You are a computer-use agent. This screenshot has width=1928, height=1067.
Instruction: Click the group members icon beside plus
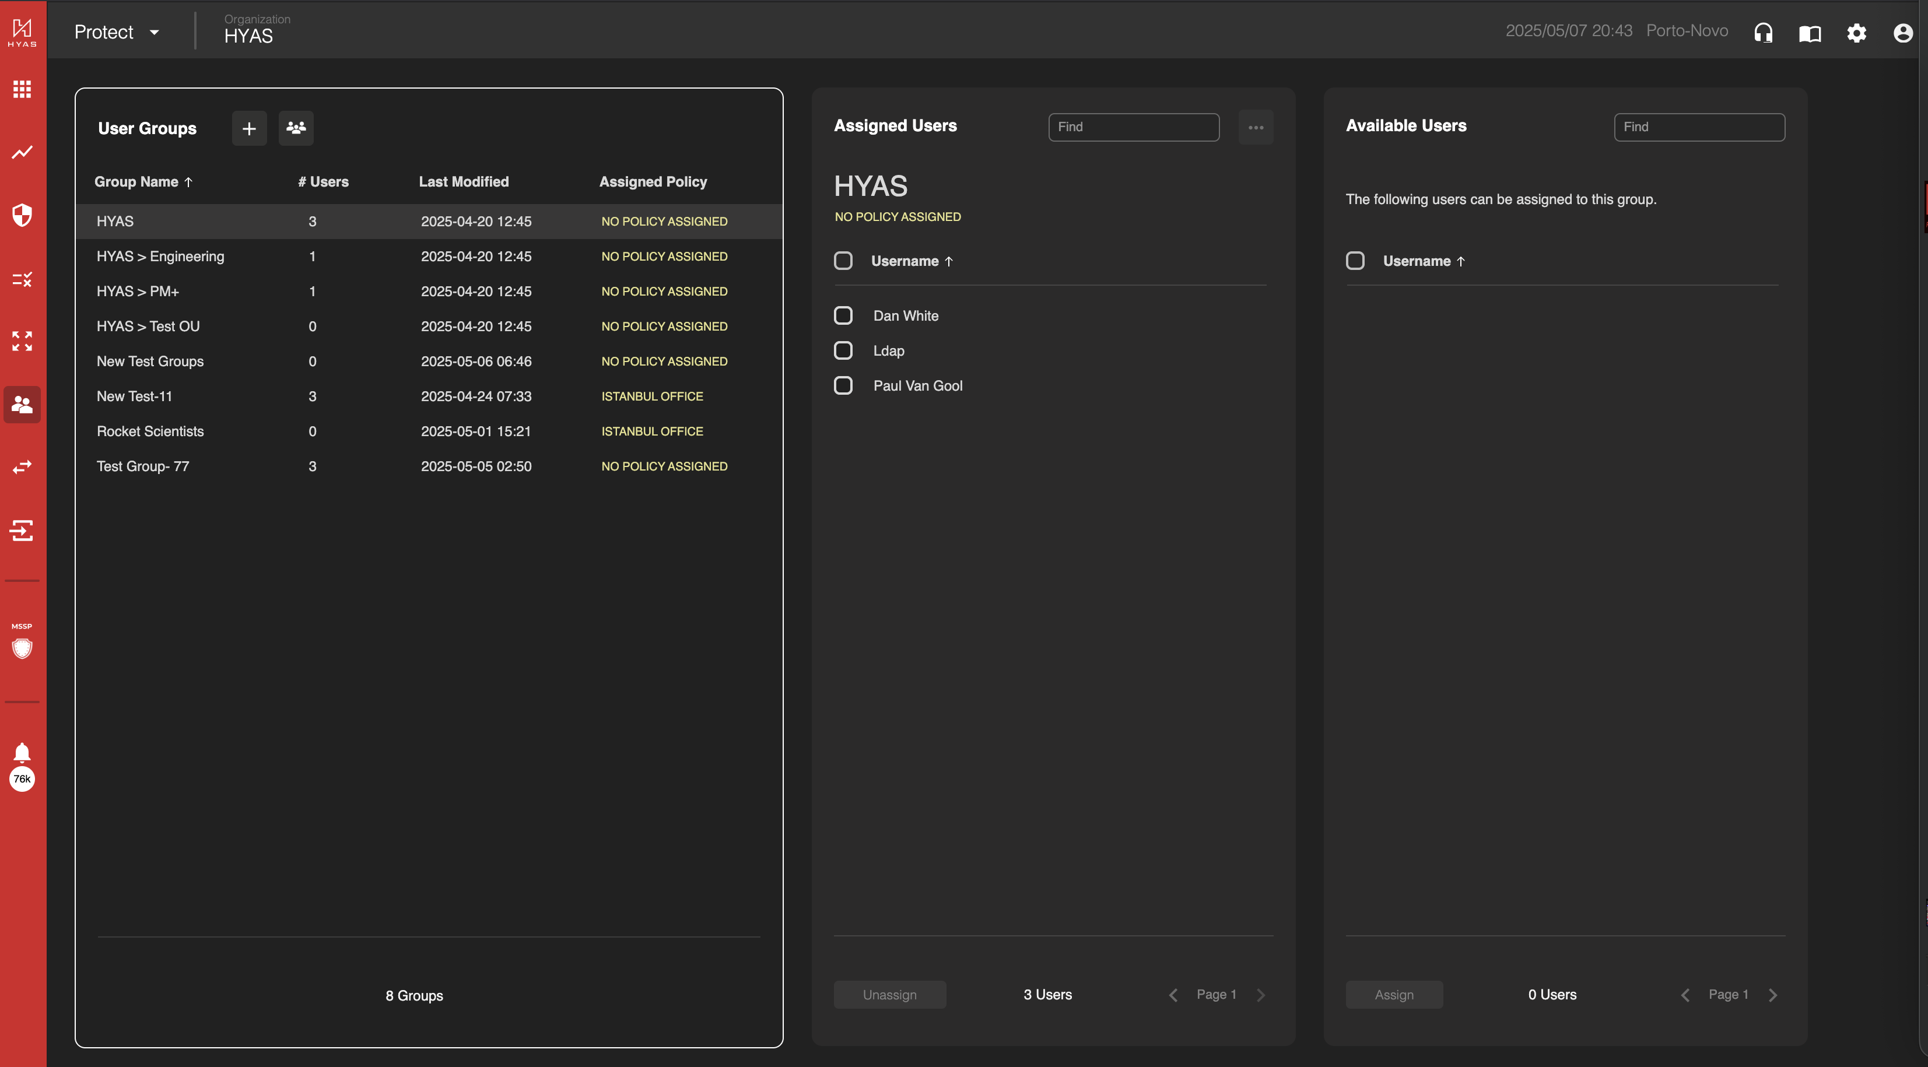(x=296, y=129)
